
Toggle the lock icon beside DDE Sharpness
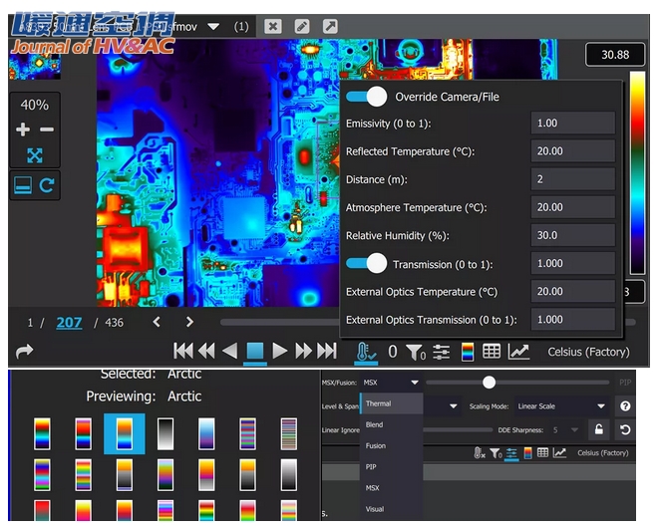coord(599,430)
